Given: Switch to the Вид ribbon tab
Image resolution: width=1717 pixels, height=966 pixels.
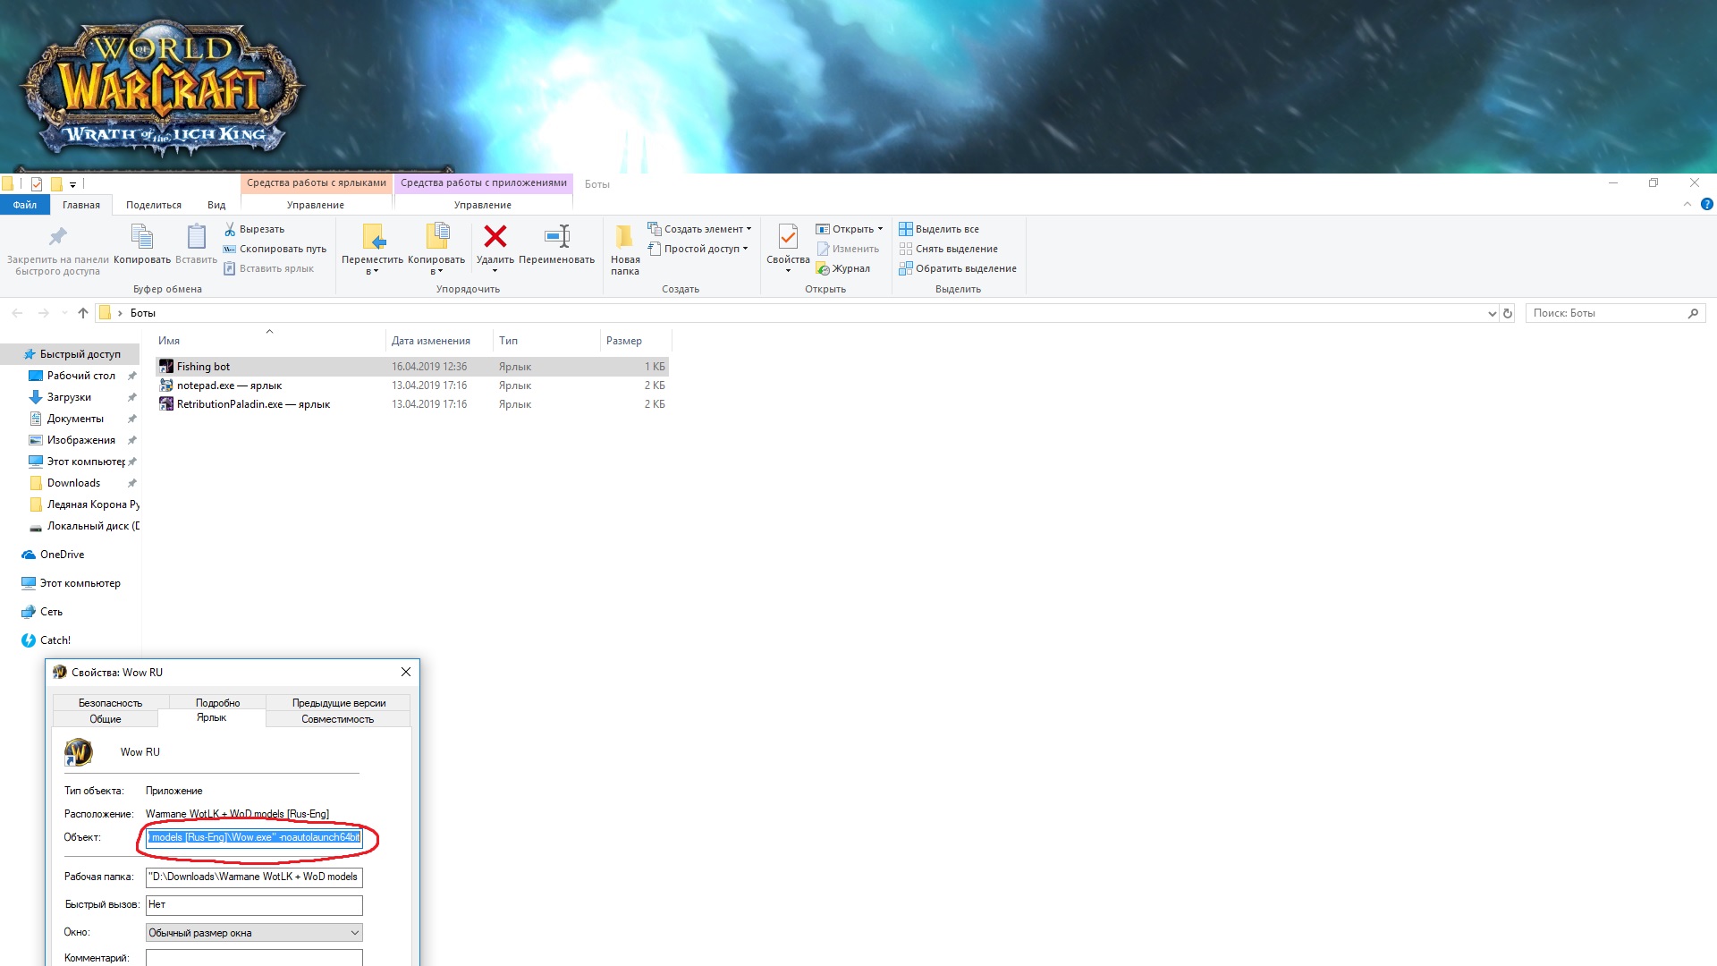Looking at the screenshot, I should [x=216, y=205].
